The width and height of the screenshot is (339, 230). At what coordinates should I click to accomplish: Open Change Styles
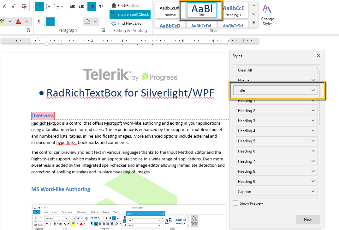click(x=267, y=15)
